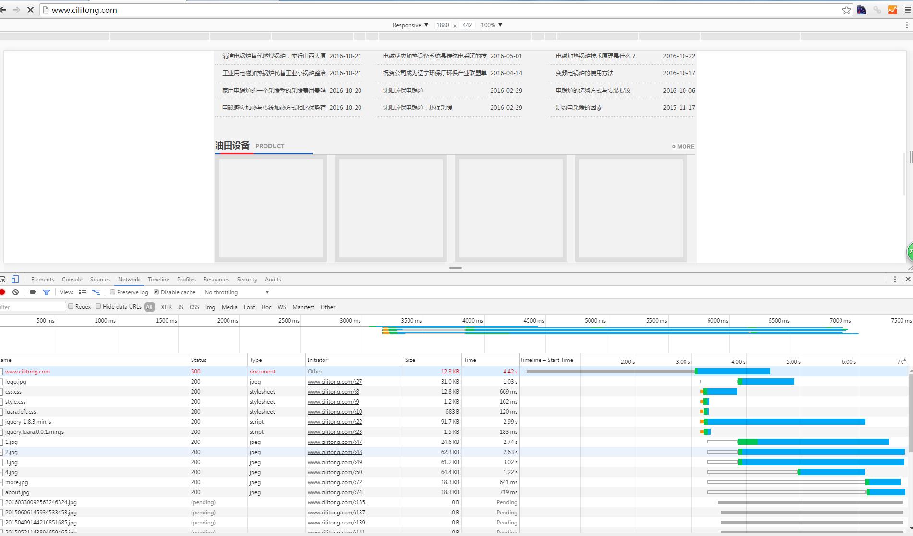The image size is (913, 536).
Task: Toggle the network filter funnel icon
Action: (x=47, y=292)
